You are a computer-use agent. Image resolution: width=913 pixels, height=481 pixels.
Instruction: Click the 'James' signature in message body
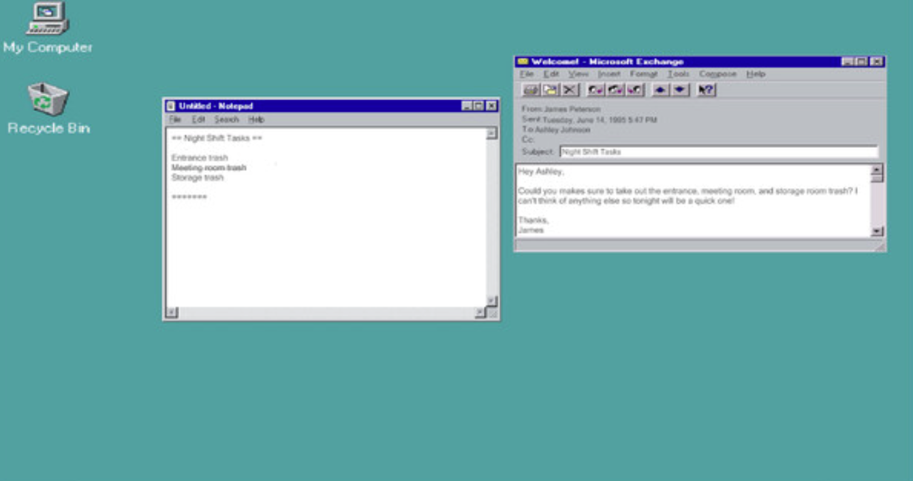pos(531,230)
